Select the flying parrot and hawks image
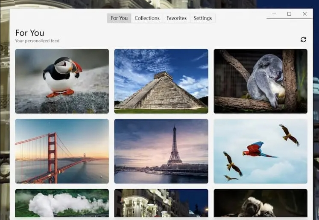 point(260,151)
